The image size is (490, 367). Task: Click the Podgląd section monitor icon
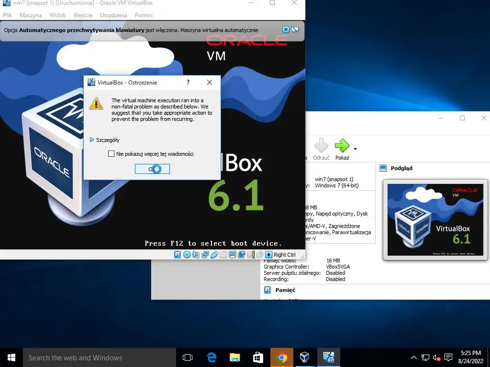click(x=383, y=168)
